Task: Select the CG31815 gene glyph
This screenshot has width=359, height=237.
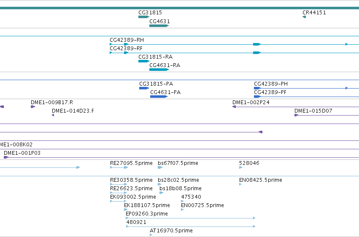Action: (144, 17)
